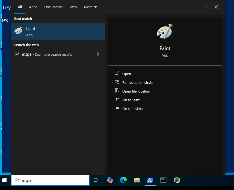
Task: Click Open file location option
Action: coord(136,91)
